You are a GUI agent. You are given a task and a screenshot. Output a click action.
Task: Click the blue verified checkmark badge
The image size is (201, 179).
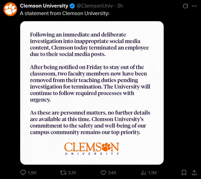[72, 6]
